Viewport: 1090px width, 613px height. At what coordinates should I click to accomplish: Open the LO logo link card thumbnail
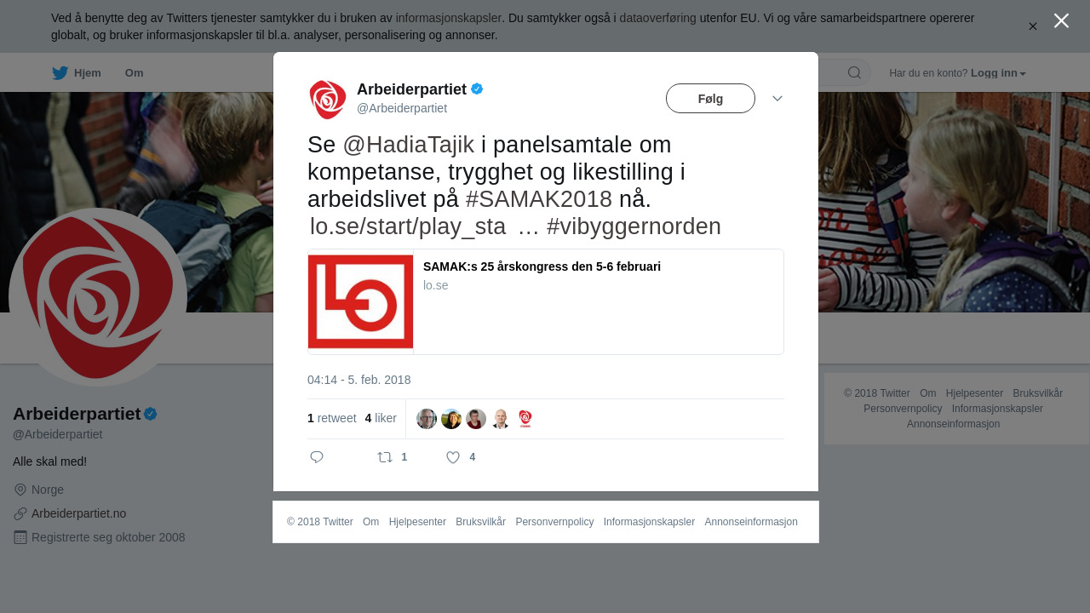pos(360,301)
